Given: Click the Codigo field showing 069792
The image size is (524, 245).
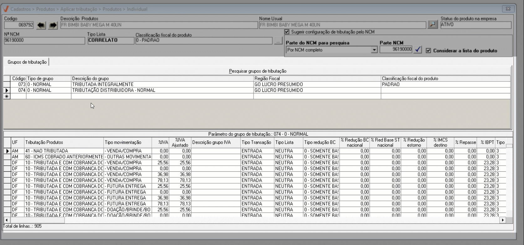Looking at the screenshot, I should point(19,25).
